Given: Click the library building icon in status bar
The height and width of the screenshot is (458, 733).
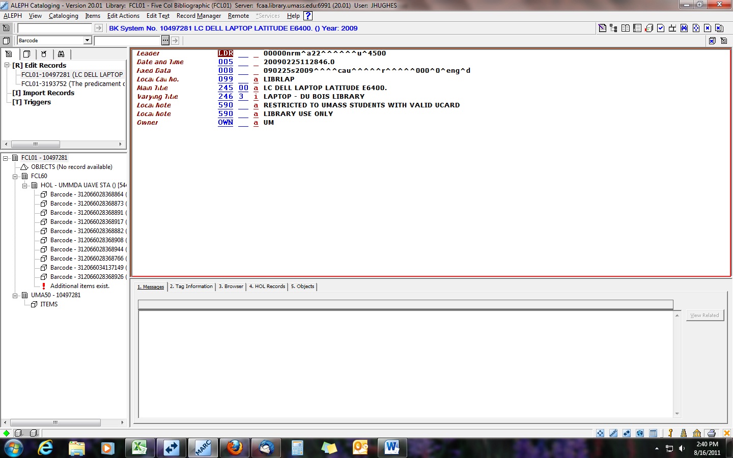Looking at the screenshot, I should [x=697, y=433].
